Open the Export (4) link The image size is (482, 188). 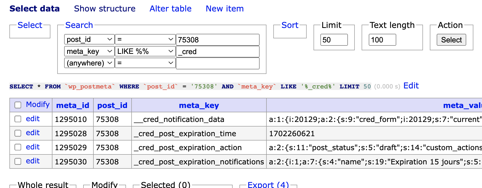click(268, 185)
